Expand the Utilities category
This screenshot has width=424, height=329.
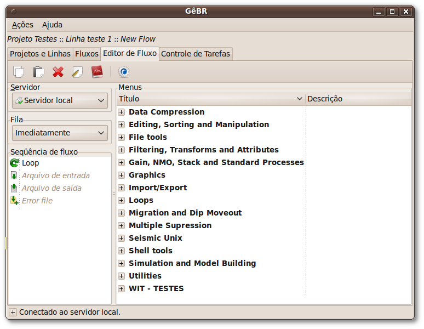(x=122, y=276)
